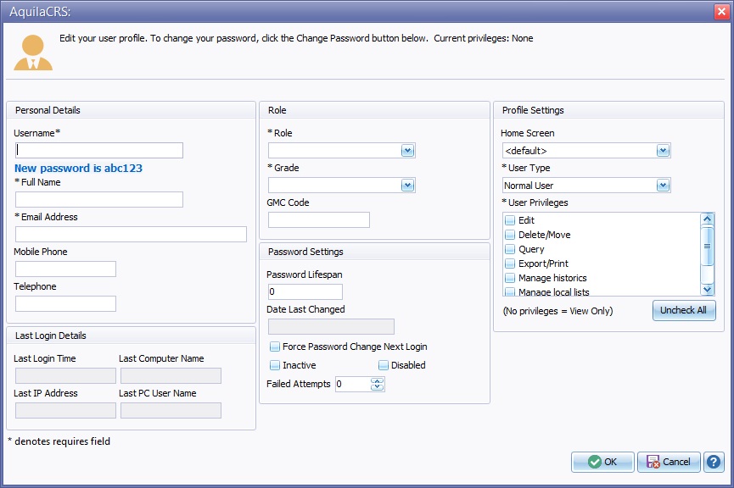Focus the Username input field

(x=99, y=151)
